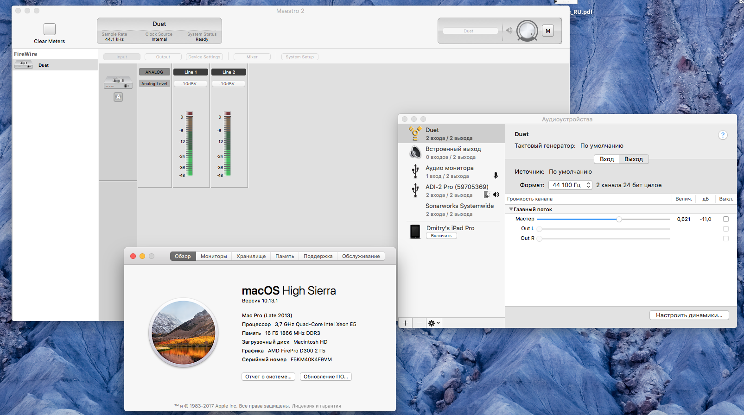
Task: Click the Clear Meters square button
Action: point(50,29)
